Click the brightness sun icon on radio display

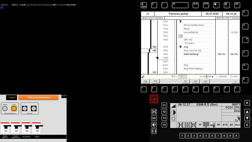point(173,119)
